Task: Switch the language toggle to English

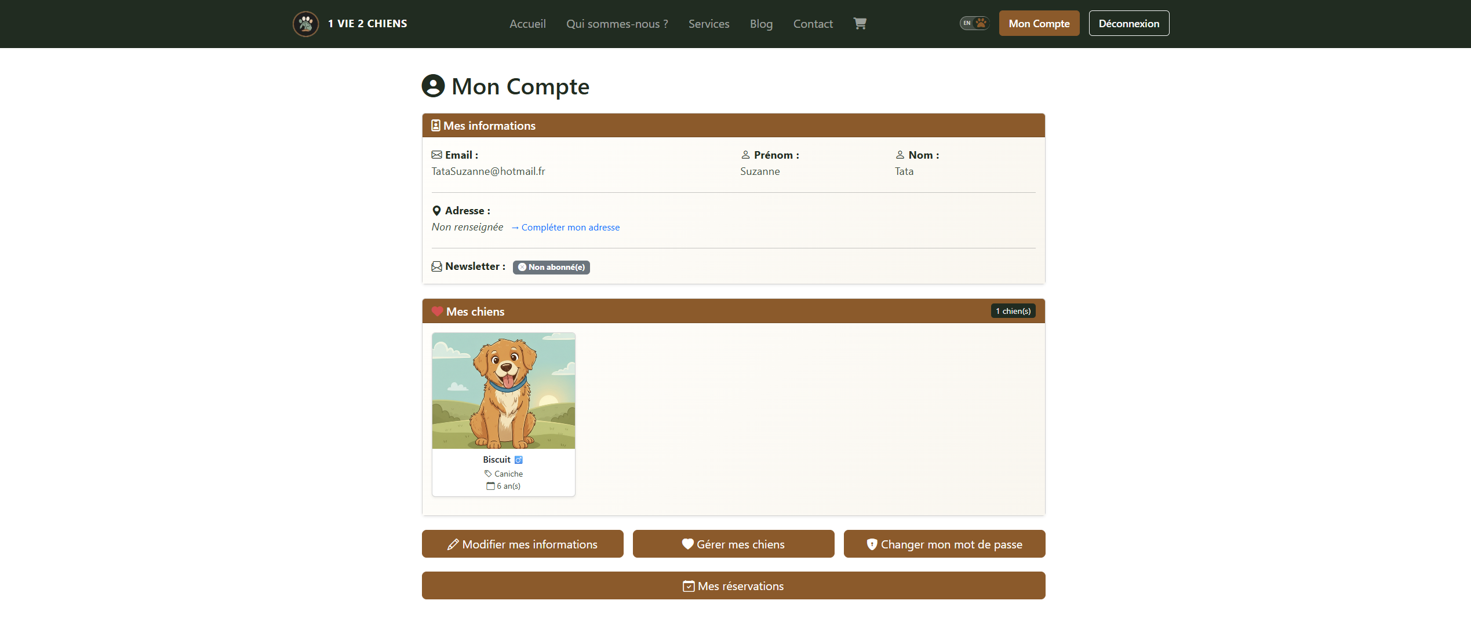Action: [x=967, y=23]
